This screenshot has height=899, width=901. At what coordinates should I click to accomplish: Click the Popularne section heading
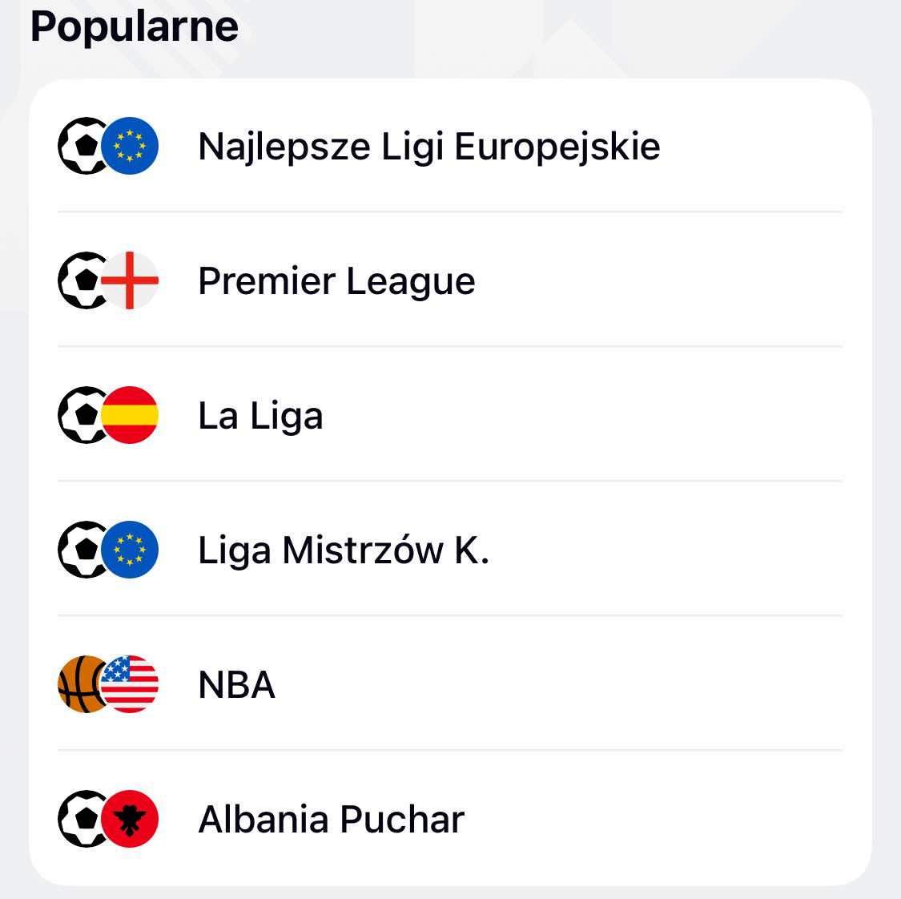point(135,26)
